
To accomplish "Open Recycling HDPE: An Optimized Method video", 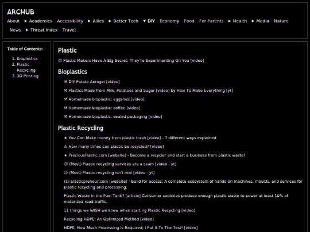I will click(x=108, y=219).
